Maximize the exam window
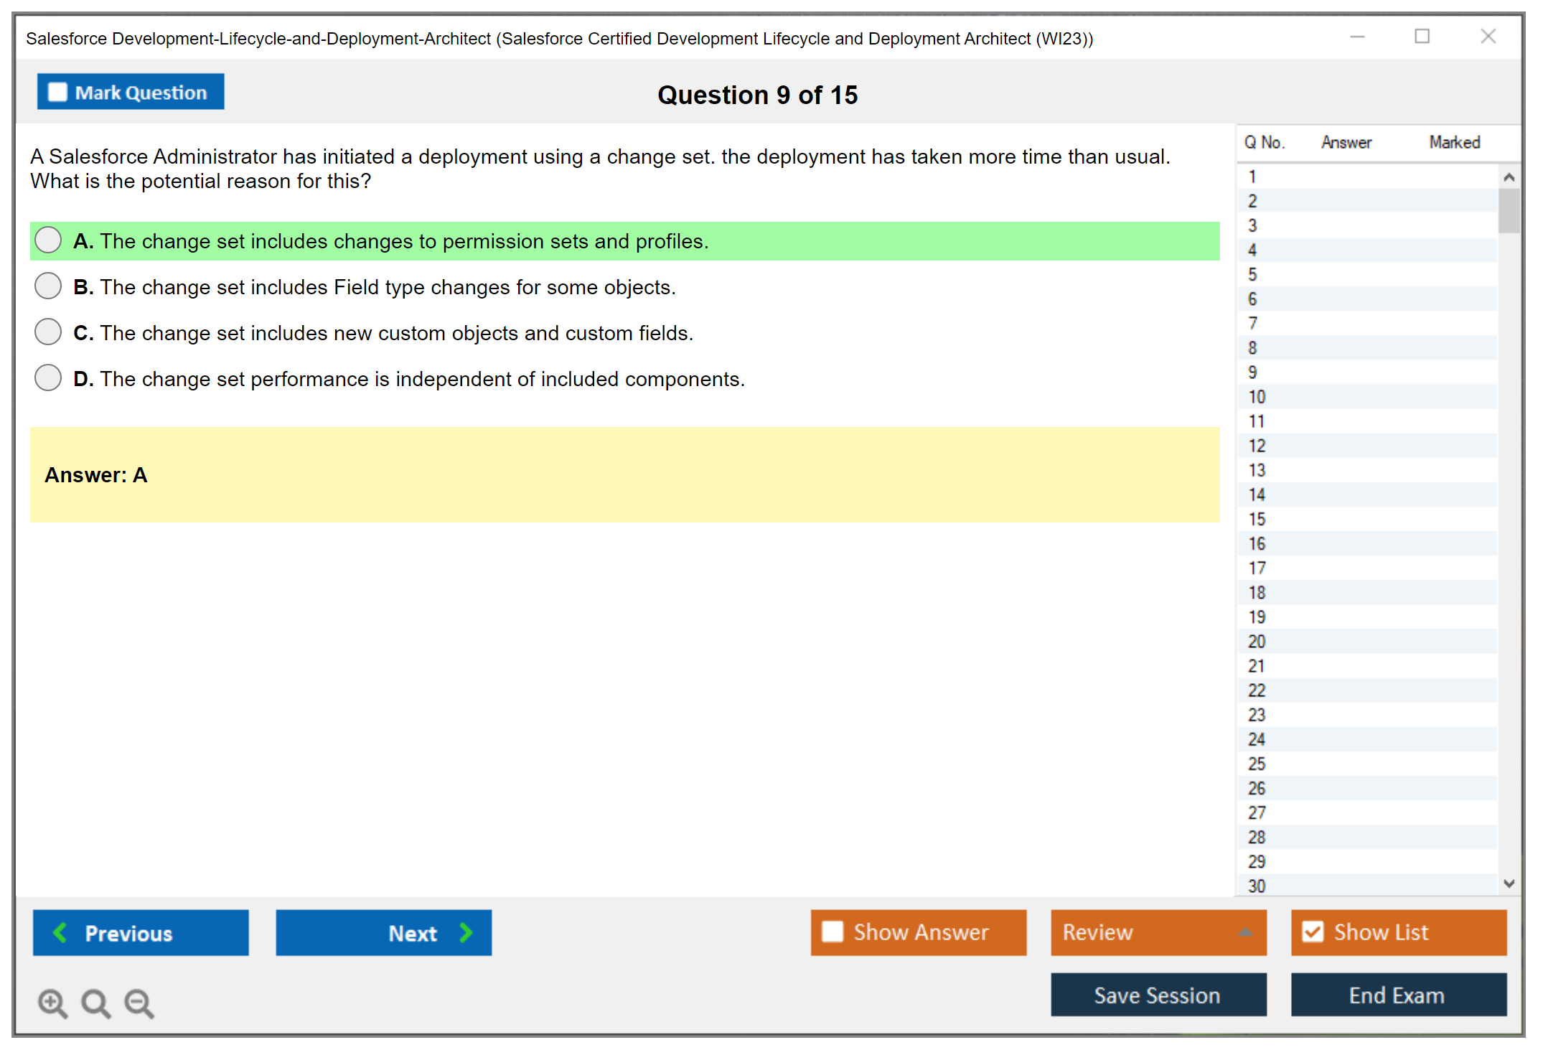The height and width of the screenshot is (1055, 1543). pos(1422,37)
